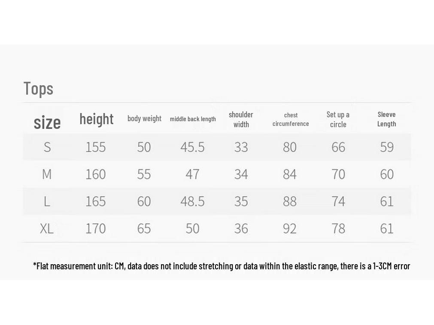Select the 45.5 middle back length value
Image resolution: width=434 pixels, height=325 pixels.
(x=192, y=147)
